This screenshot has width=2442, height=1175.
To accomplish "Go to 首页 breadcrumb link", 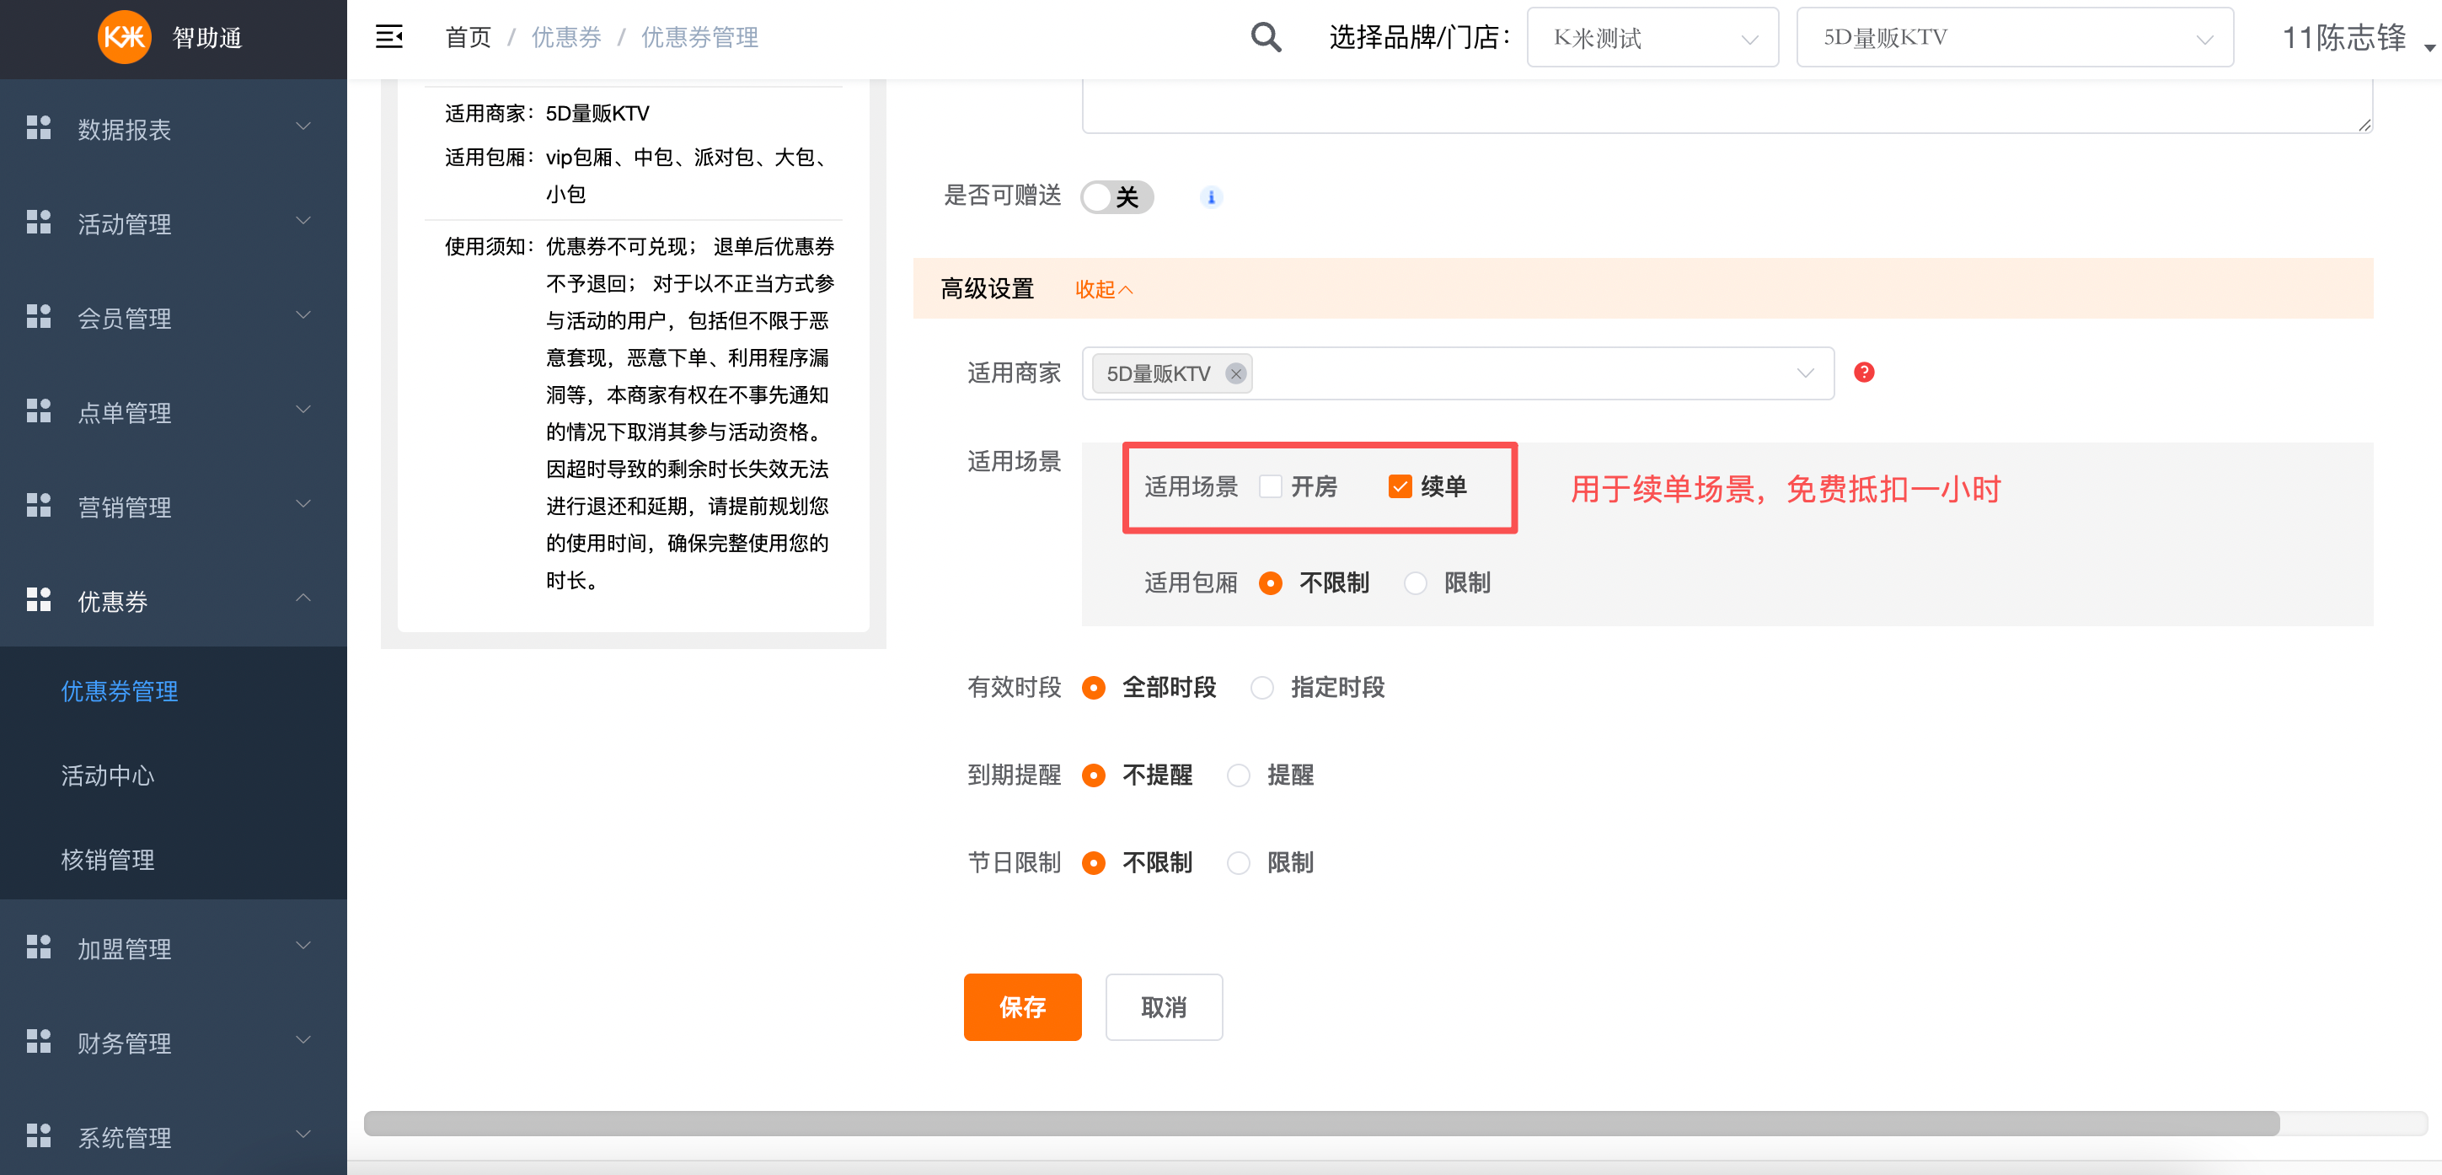I will click(x=469, y=38).
